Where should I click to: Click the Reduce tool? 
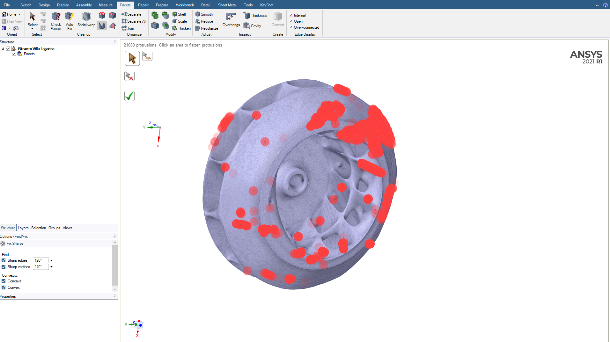pos(204,21)
